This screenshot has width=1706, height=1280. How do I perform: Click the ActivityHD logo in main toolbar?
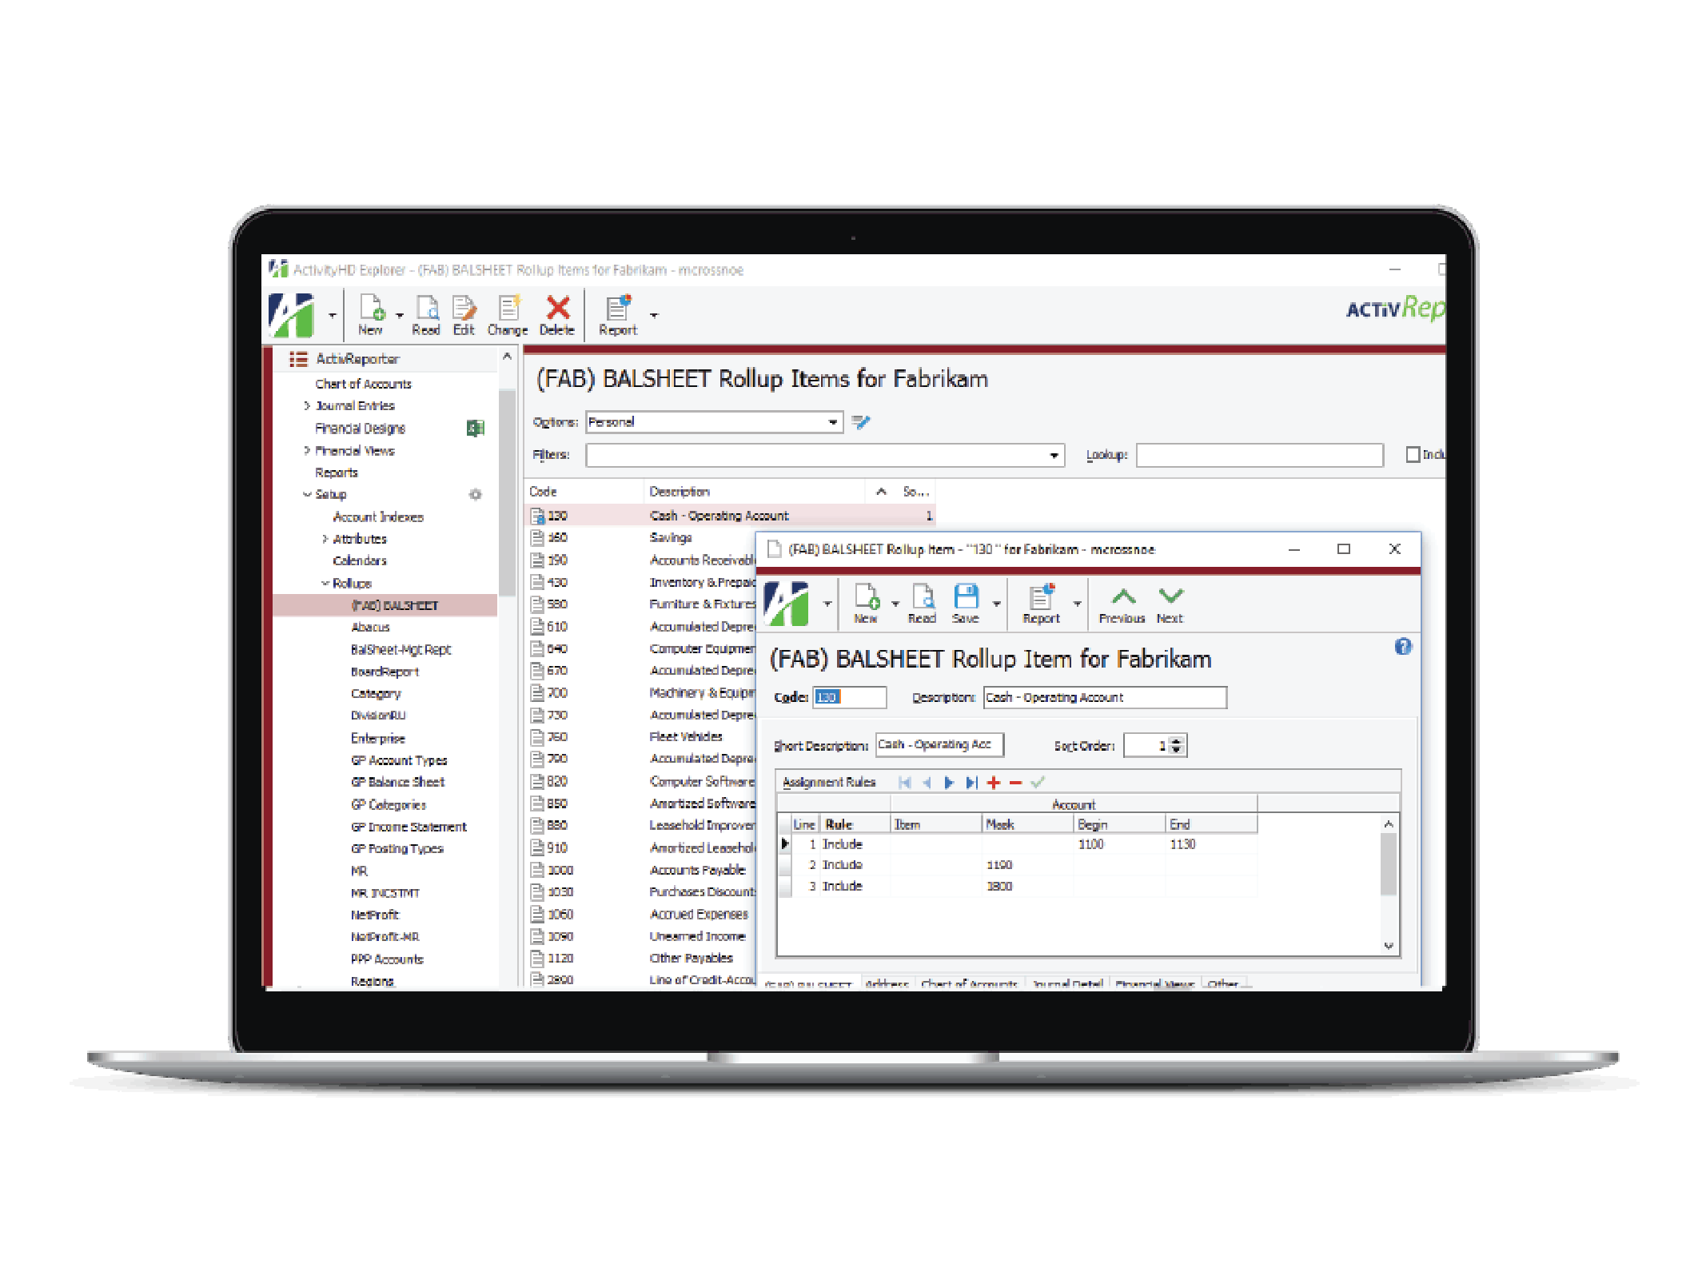pyautogui.click(x=291, y=315)
